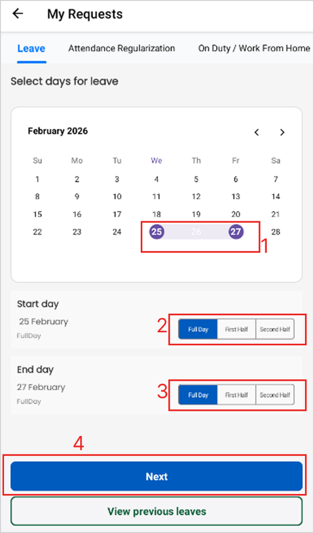Go to previous month in calendar

[x=257, y=132]
